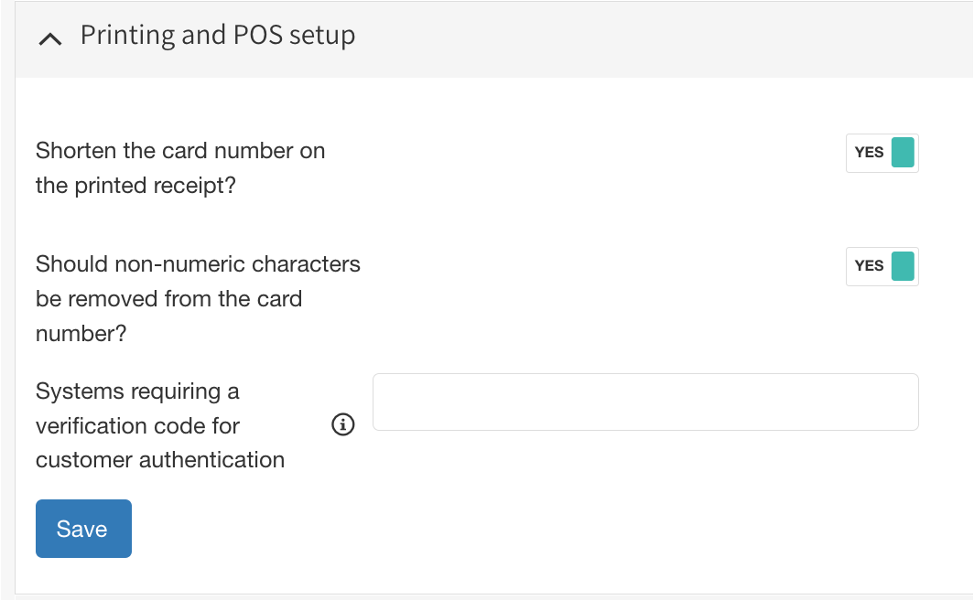
Task: Click info icon beside verification code label
Action: [342, 424]
